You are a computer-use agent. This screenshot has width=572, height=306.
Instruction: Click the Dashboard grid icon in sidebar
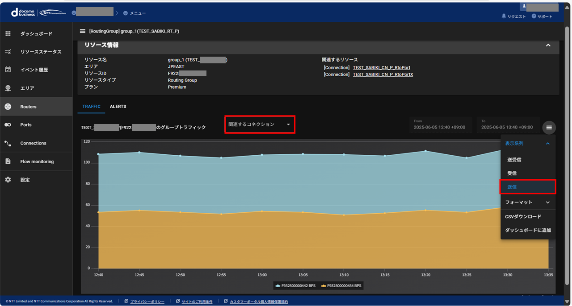pos(8,33)
